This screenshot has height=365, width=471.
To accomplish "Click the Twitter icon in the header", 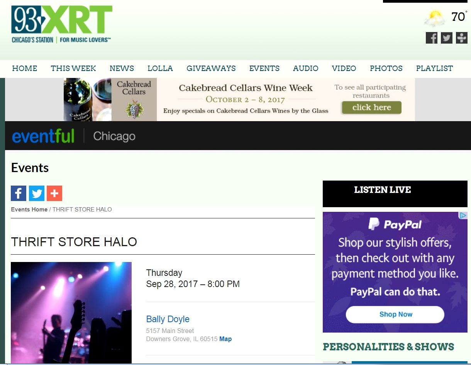I will click(447, 38).
